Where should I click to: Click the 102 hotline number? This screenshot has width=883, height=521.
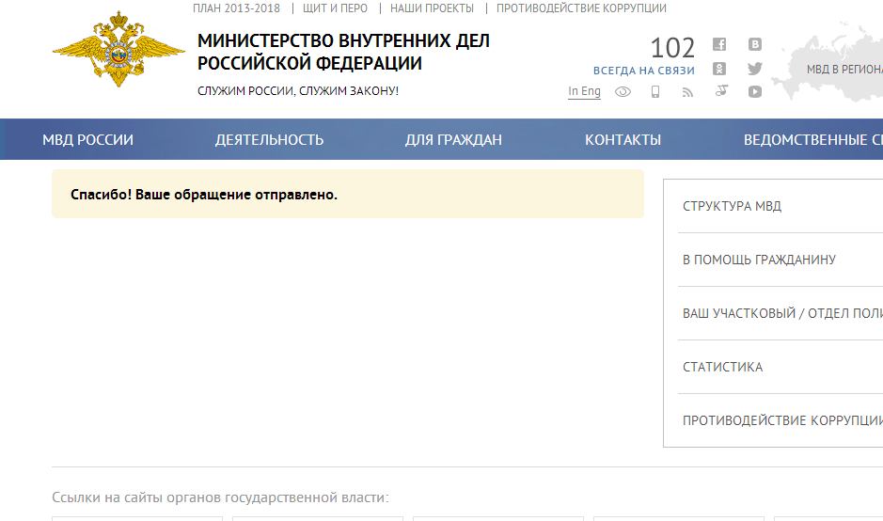672,48
